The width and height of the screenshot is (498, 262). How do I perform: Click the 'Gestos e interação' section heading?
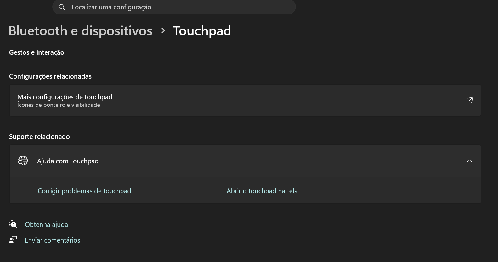point(37,52)
